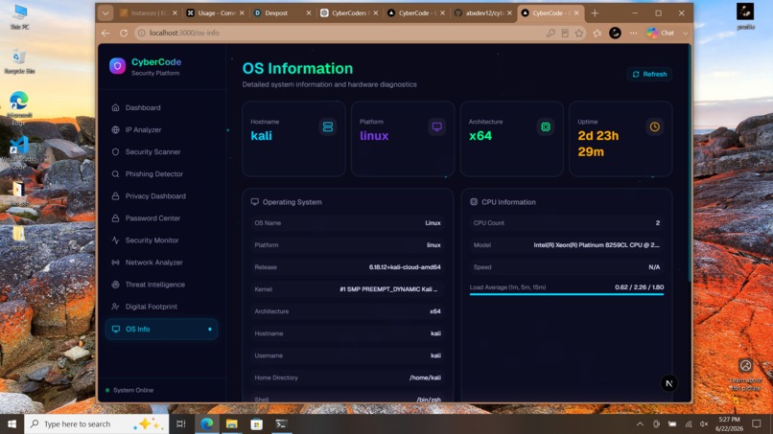The height and width of the screenshot is (434, 773).
Task: Open browser Settings and more menu
Action: pos(634,33)
